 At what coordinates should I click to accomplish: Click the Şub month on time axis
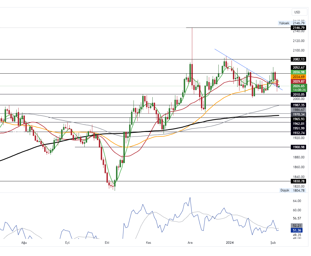pos(273,243)
